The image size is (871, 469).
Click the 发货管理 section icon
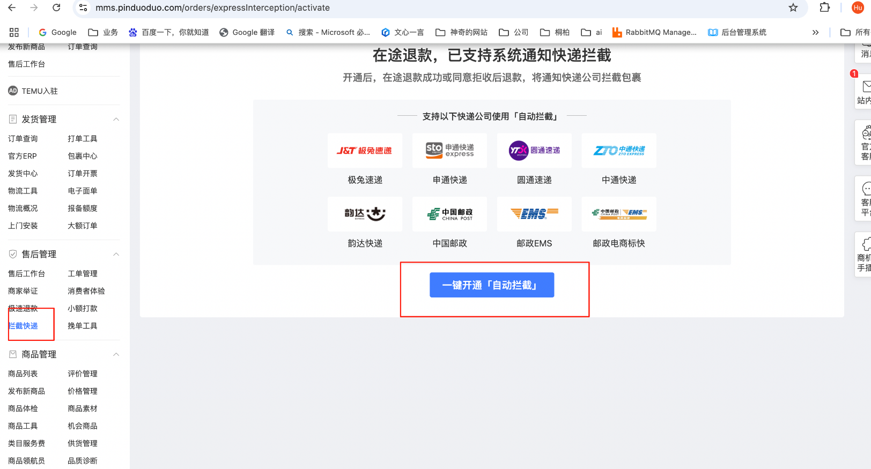point(13,119)
